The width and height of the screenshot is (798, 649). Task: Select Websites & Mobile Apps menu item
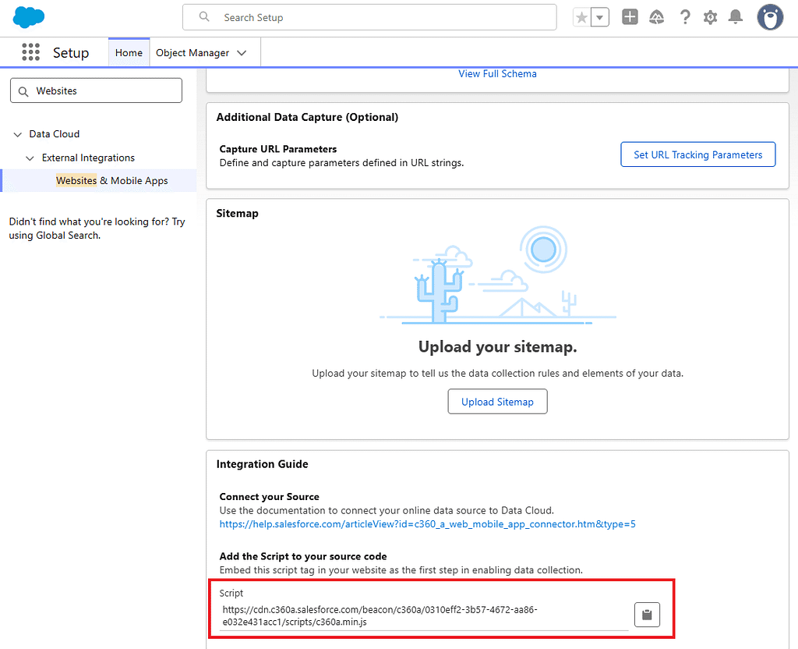pos(112,181)
